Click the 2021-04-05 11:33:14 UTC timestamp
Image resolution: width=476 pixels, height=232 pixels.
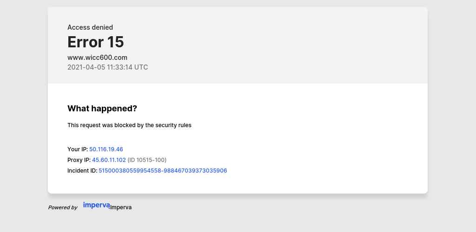click(x=108, y=67)
